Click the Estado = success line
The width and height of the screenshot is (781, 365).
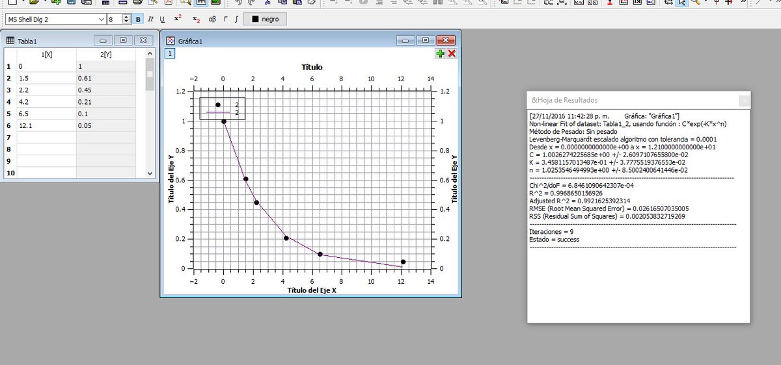pyautogui.click(x=555, y=240)
